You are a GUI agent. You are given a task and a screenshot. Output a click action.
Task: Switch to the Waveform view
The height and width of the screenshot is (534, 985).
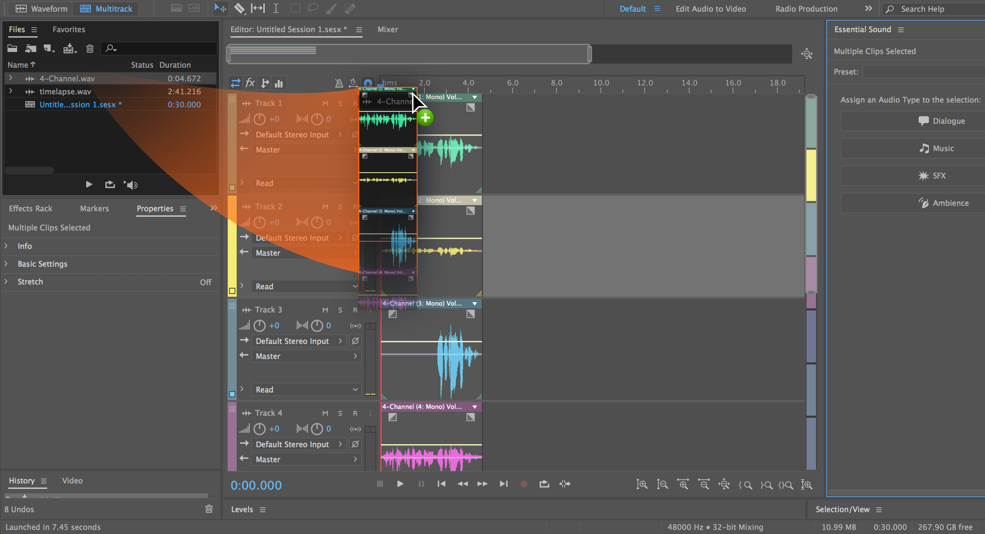[x=40, y=9]
